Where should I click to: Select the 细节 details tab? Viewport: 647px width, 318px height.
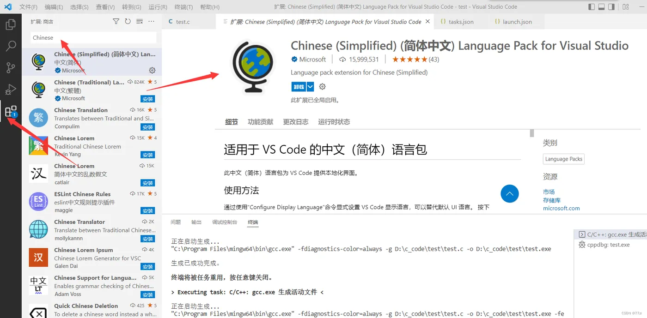pyautogui.click(x=232, y=122)
